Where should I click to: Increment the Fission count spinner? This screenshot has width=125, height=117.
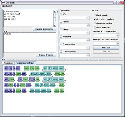pos(88,25)
